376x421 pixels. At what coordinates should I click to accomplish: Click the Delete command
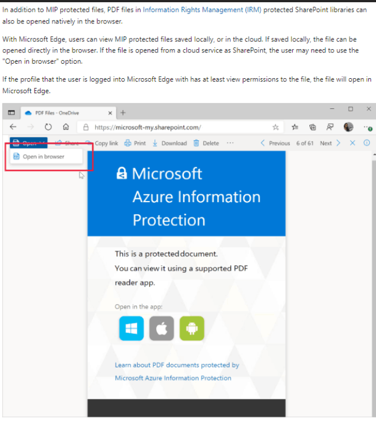point(206,143)
